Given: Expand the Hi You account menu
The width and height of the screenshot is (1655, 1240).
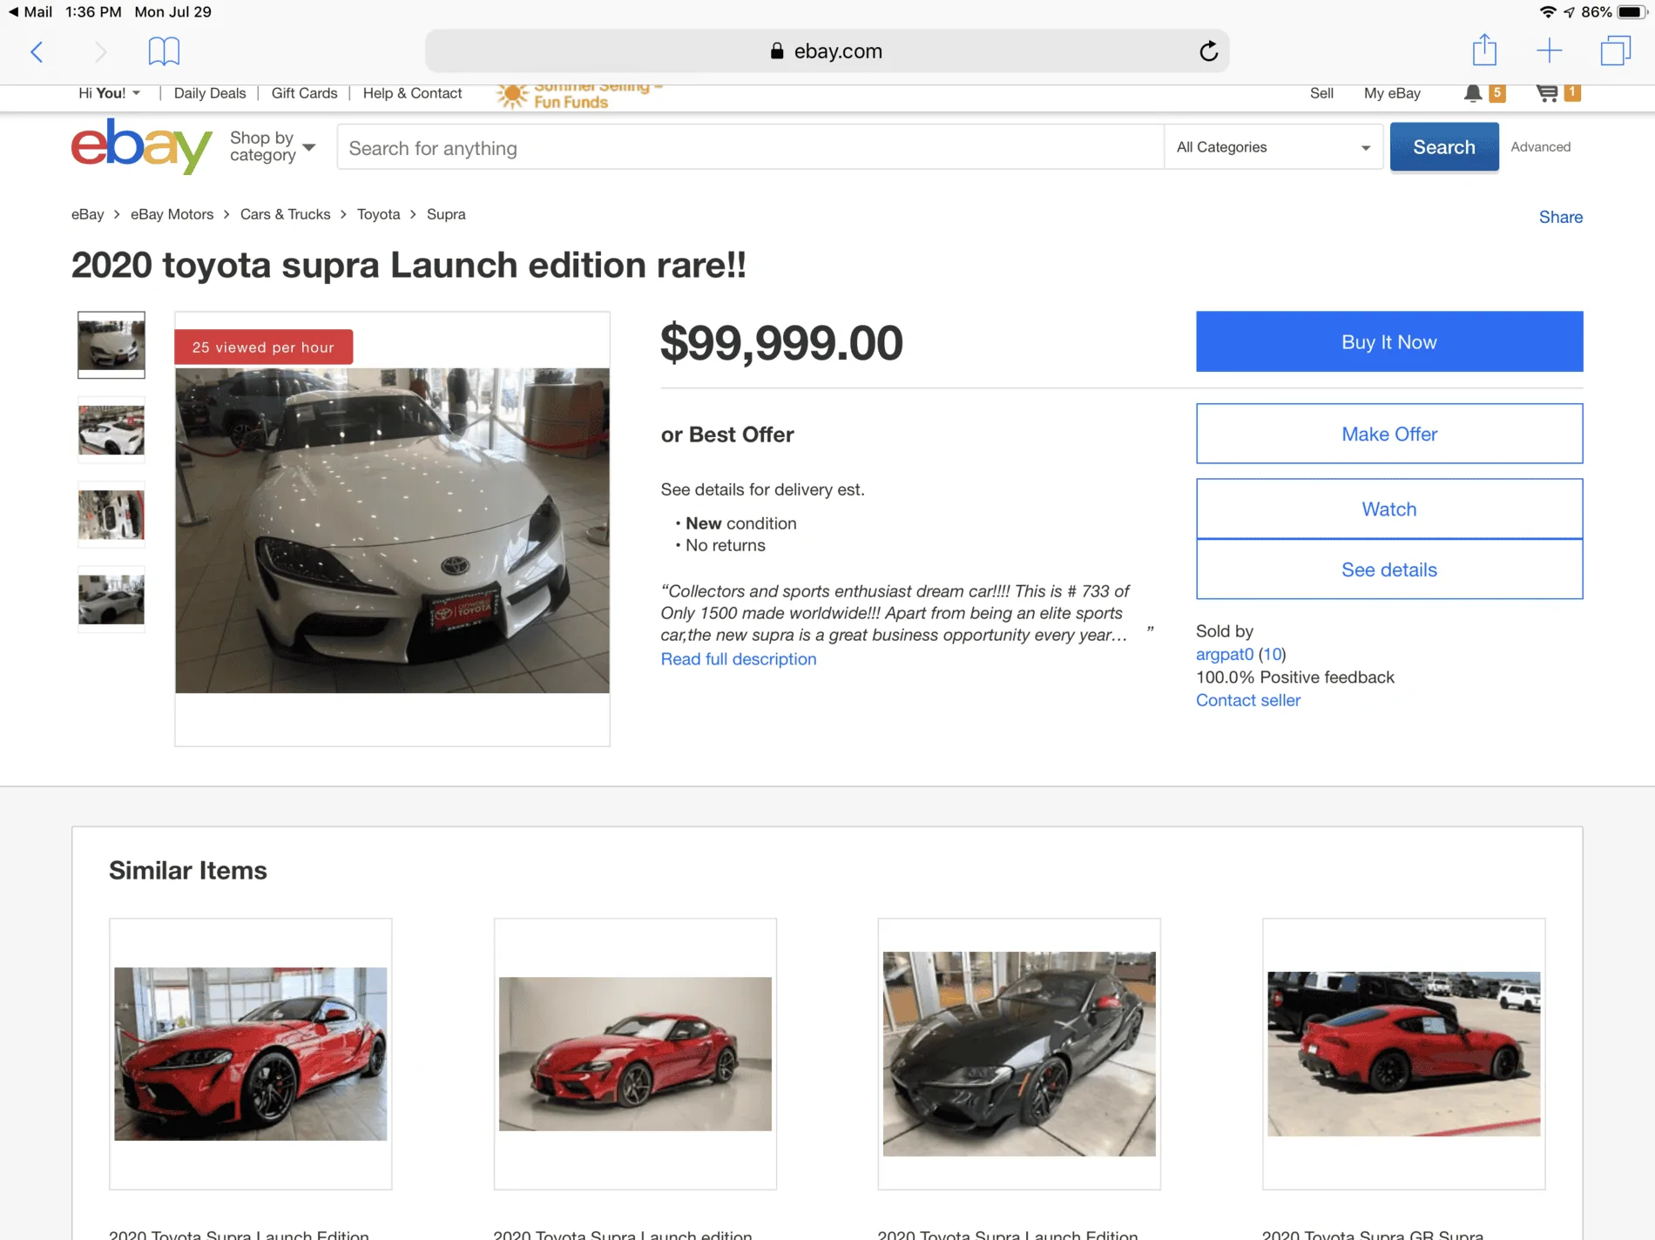Looking at the screenshot, I should click(110, 93).
